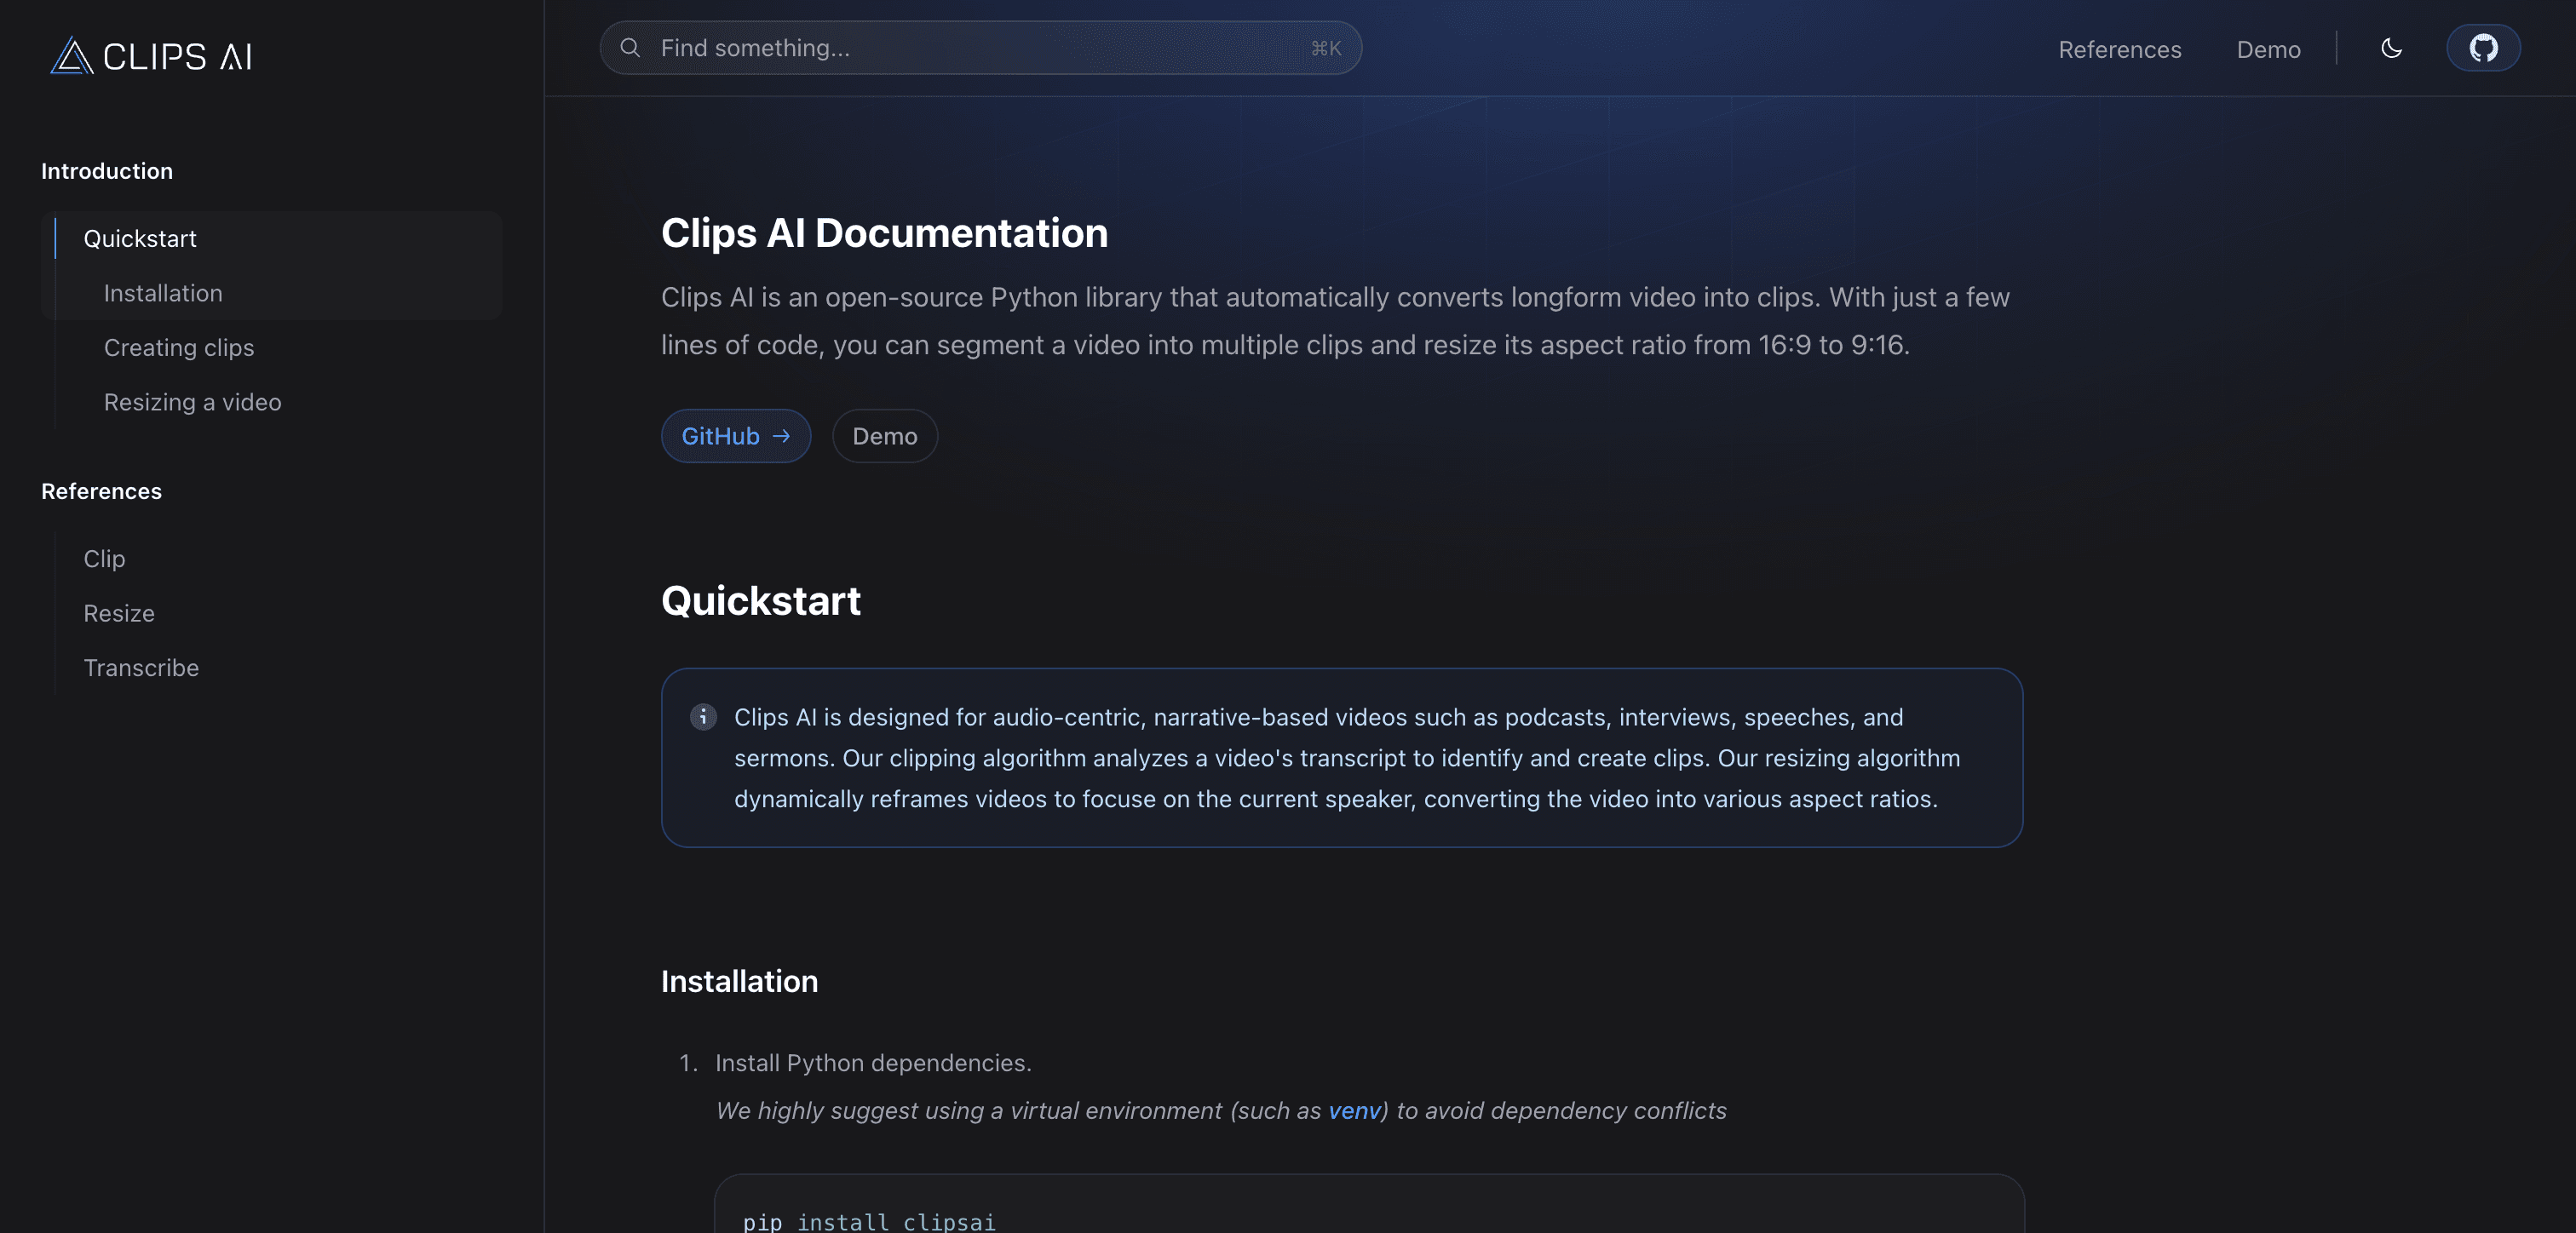Click the ⌘K shortcut hint
2576x1233 pixels.
[1326, 48]
